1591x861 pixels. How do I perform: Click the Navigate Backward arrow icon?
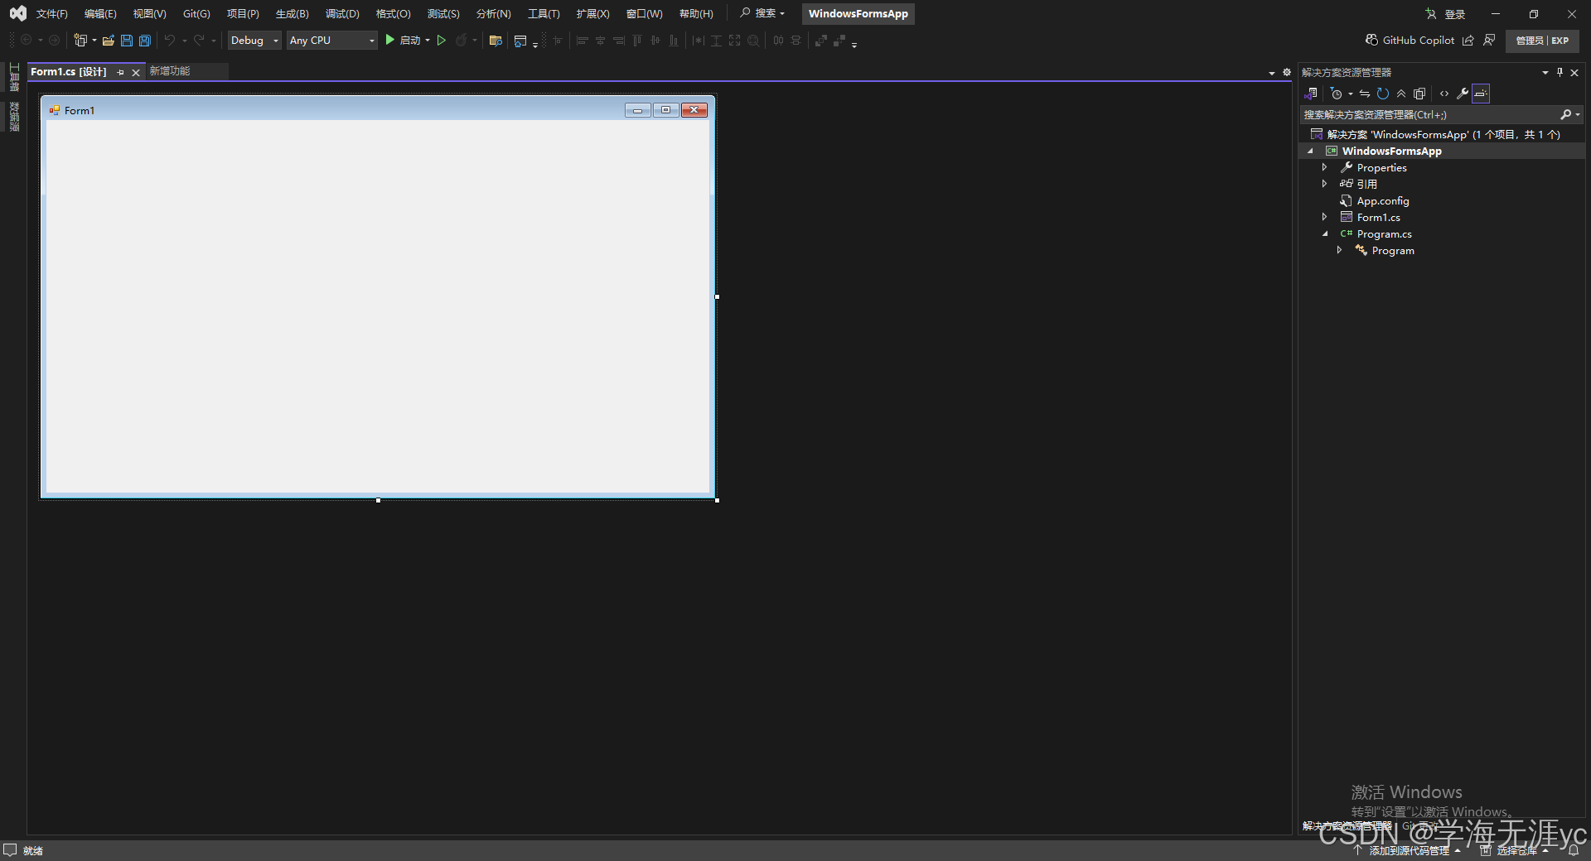[x=26, y=40]
